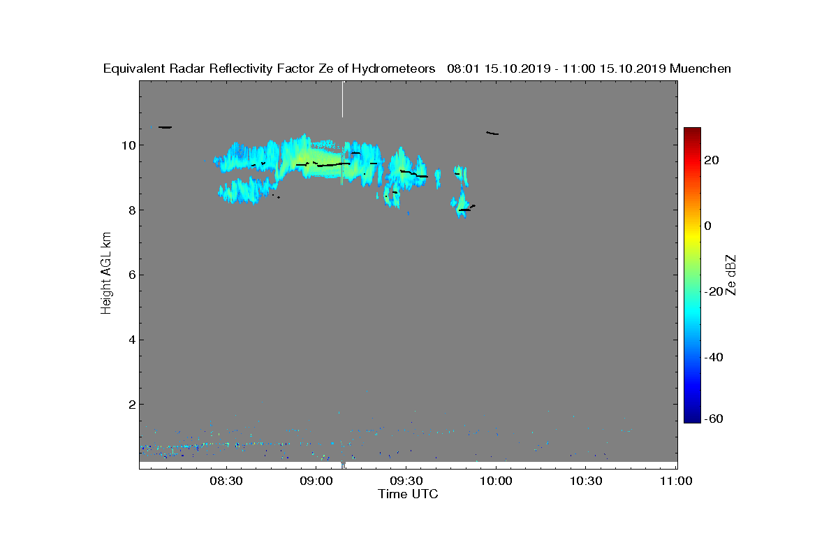Click the plot title 'Equivalent Radar Reflectivity Factor Ze of Hydrometeors'
Screen dimensions: 838x559
[270, 68]
